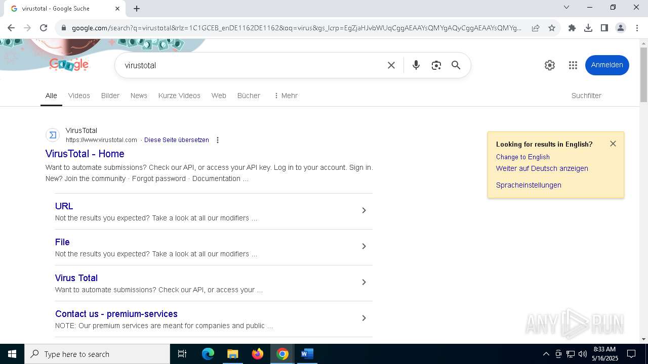Expand the Mehr search options menu
The width and height of the screenshot is (648, 364).
[x=286, y=96]
